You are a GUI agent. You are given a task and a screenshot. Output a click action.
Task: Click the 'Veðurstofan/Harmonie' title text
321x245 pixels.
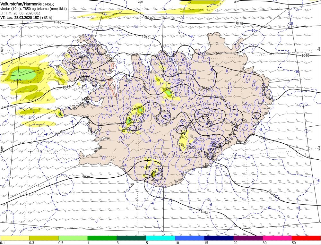click(21, 4)
